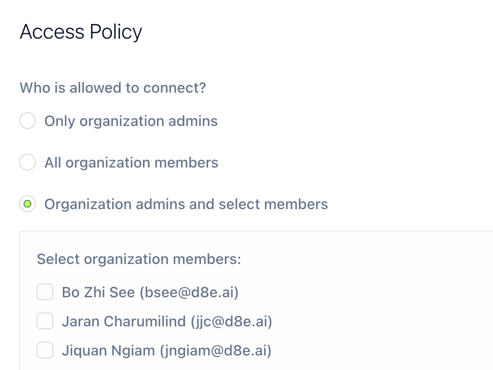The image size is (493, 370).
Task: Tick the Jiquan Ngiam checkbox
Action: [45, 350]
